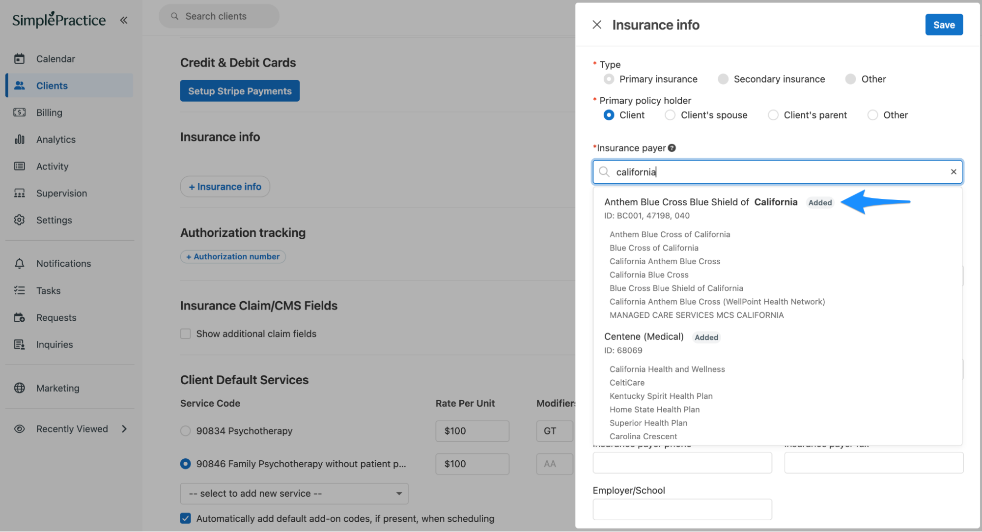
Task: Click the Notifications bell icon
Action: tap(19, 264)
